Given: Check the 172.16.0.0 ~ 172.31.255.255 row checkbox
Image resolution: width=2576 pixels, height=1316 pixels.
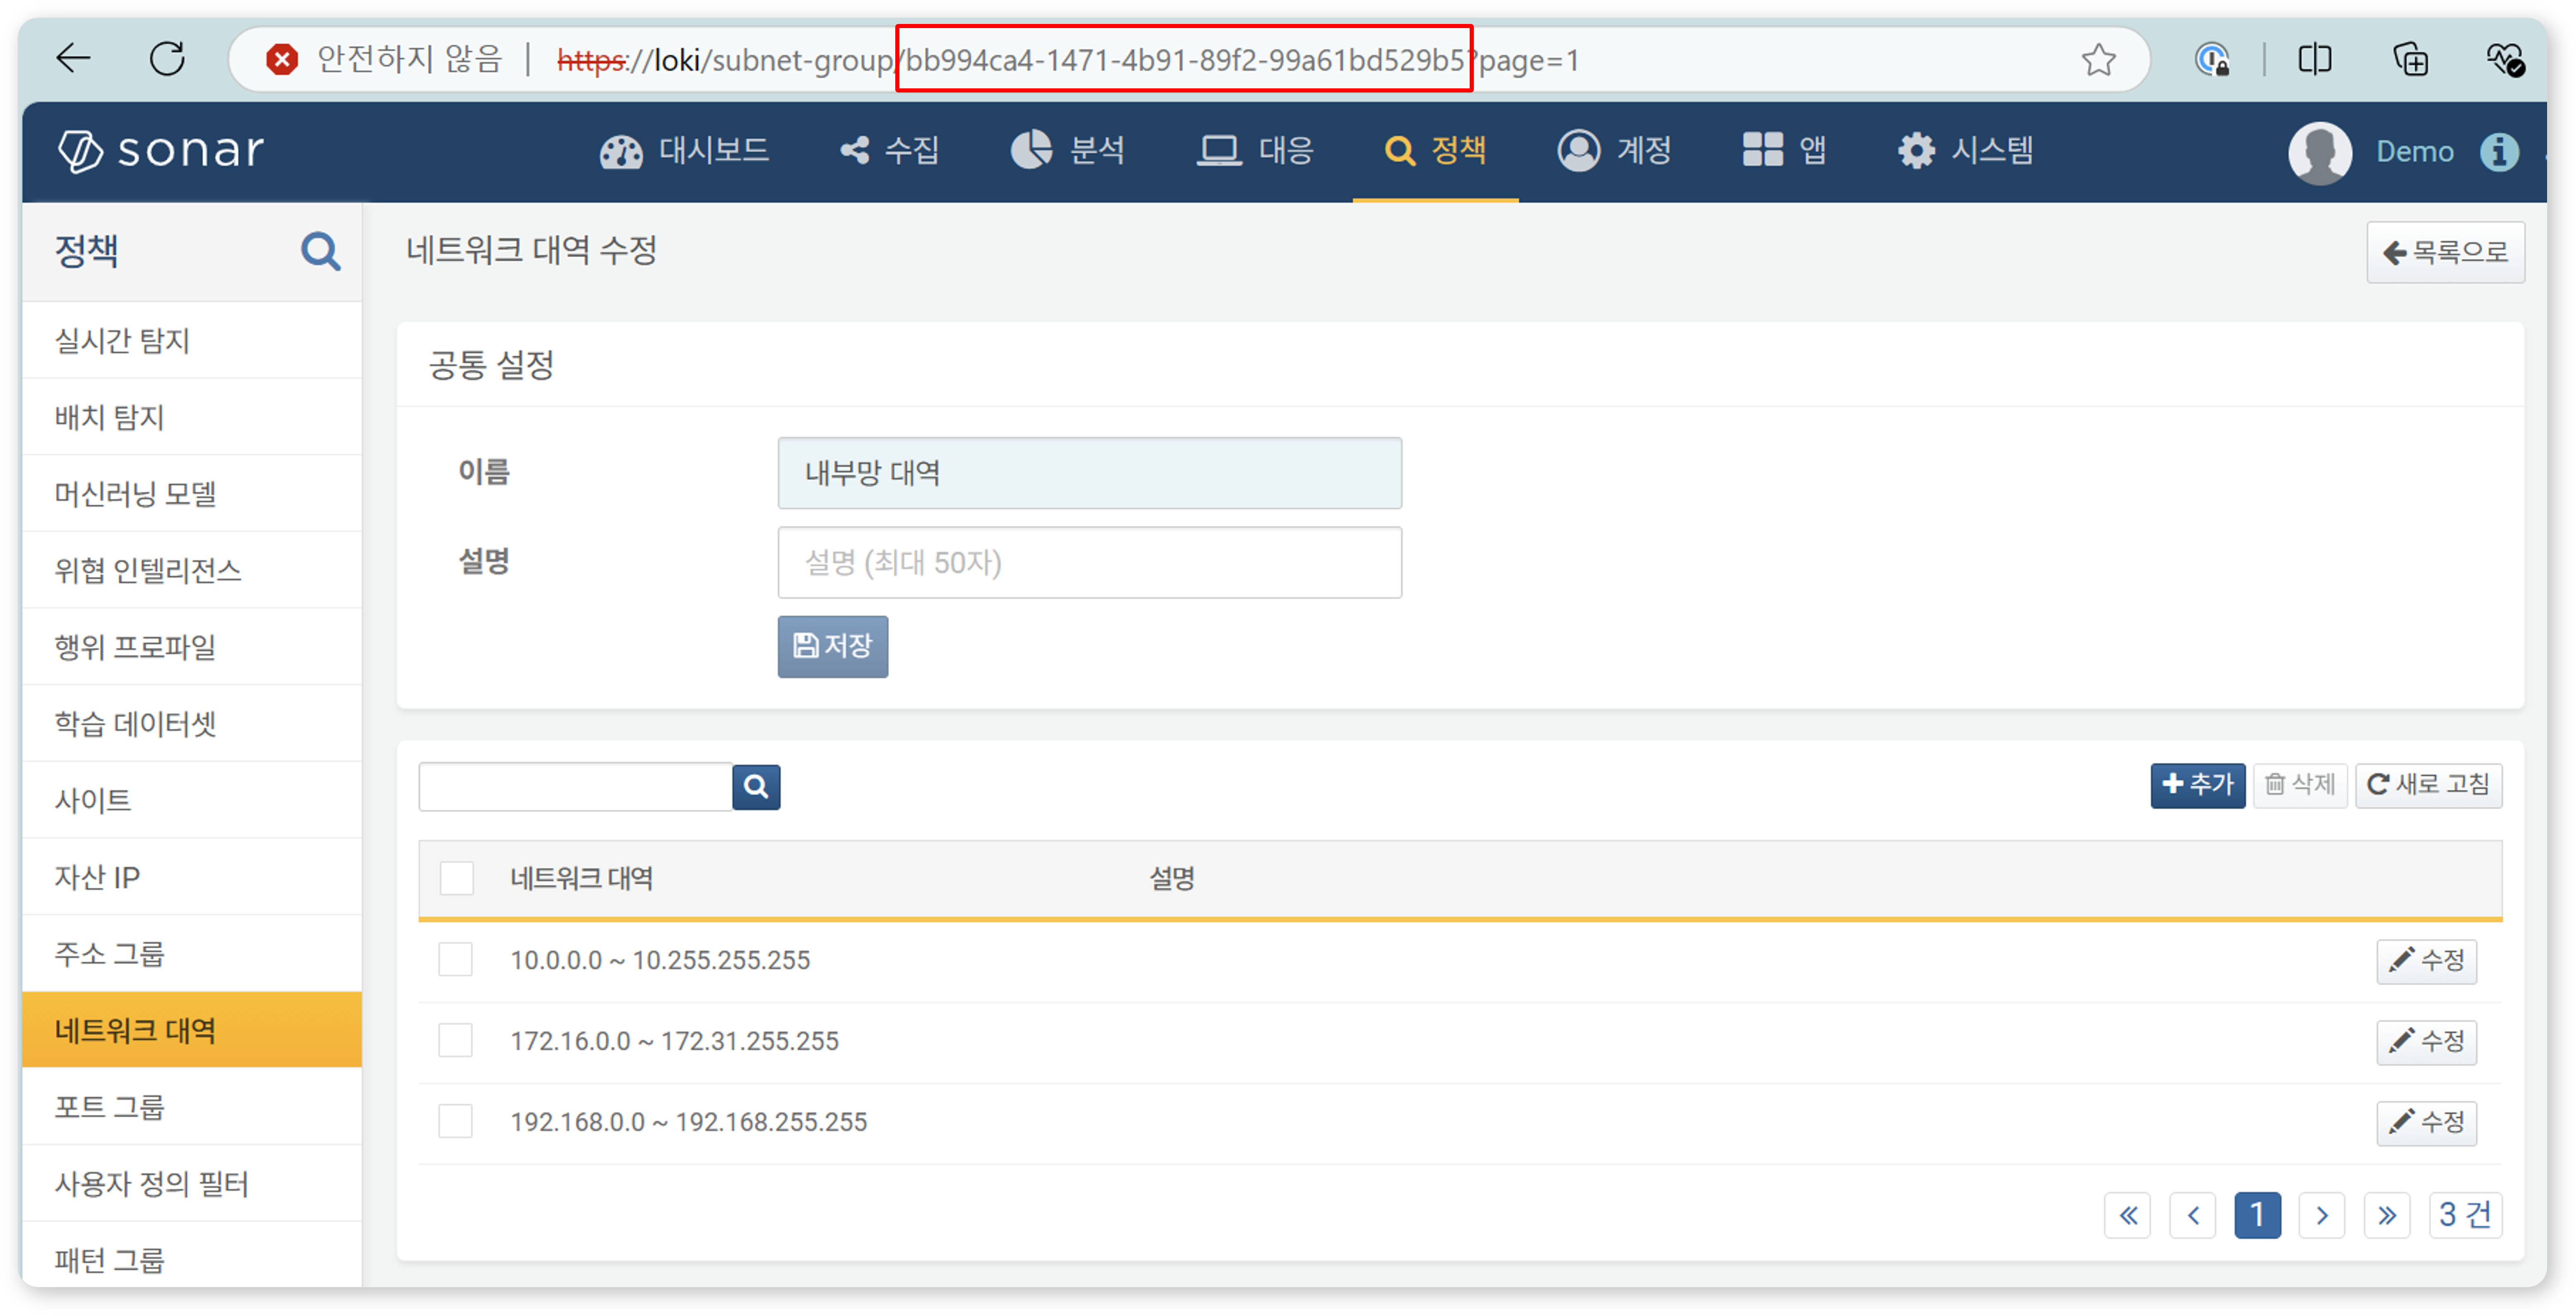Looking at the screenshot, I should click(455, 1041).
